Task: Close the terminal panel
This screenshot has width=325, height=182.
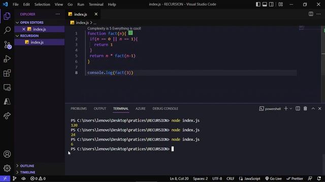Action: coord(319,109)
